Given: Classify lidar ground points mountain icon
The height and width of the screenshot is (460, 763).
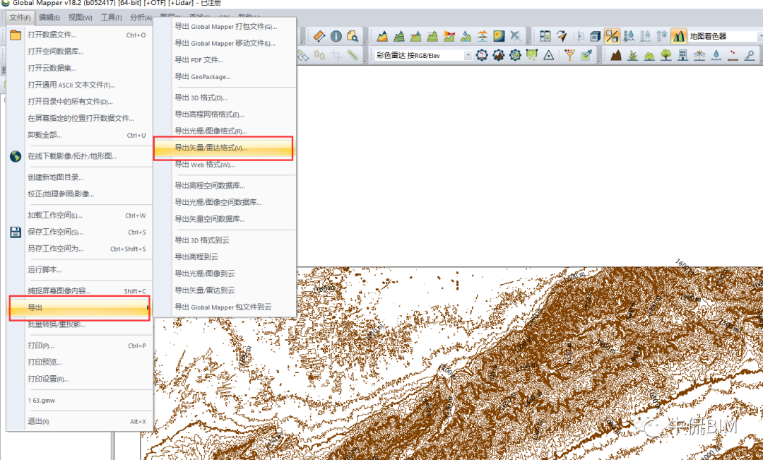Looking at the screenshot, I should [616, 55].
